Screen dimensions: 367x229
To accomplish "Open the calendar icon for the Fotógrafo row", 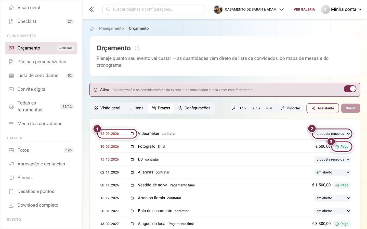I will tap(132, 147).
